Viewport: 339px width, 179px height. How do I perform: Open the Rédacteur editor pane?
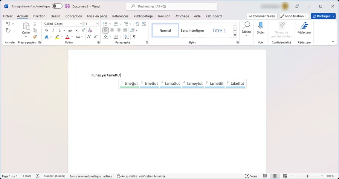(304, 28)
